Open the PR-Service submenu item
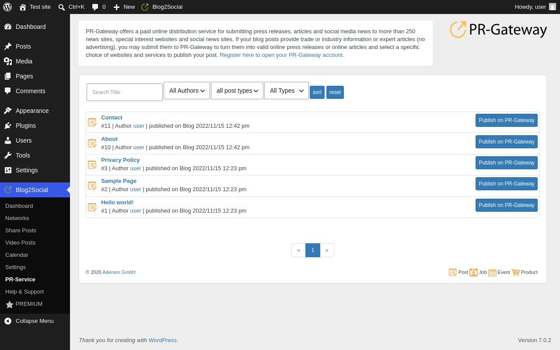The width and height of the screenshot is (560, 350). click(x=20, y=280)
